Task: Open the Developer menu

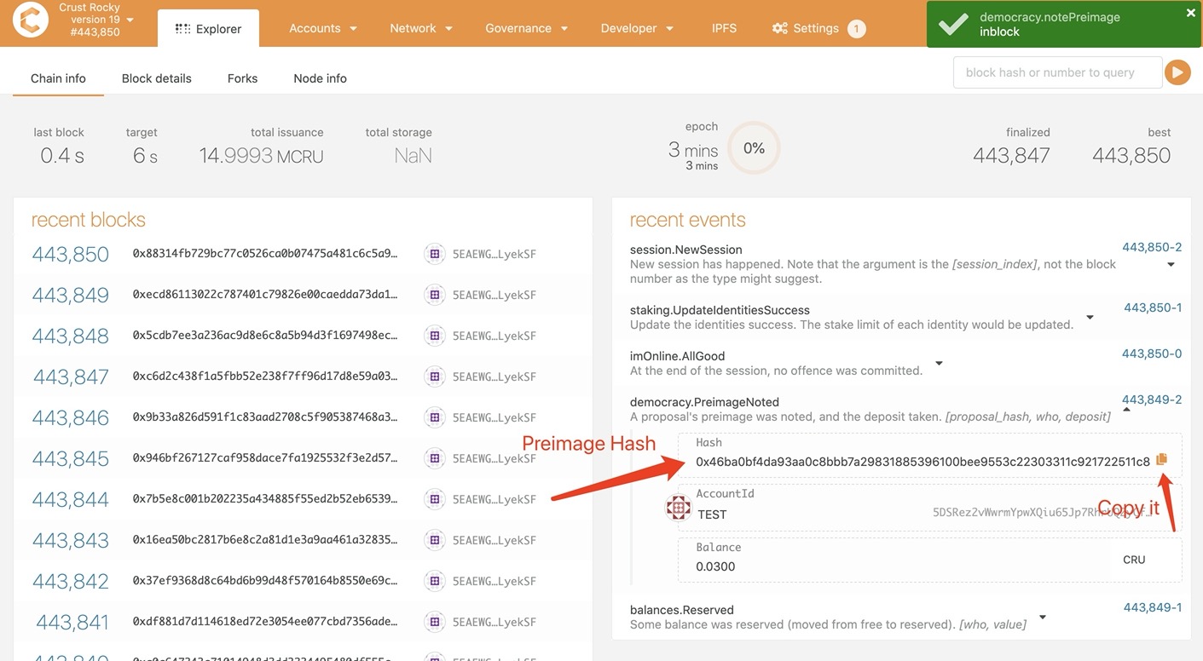Action: pos(637,28)
